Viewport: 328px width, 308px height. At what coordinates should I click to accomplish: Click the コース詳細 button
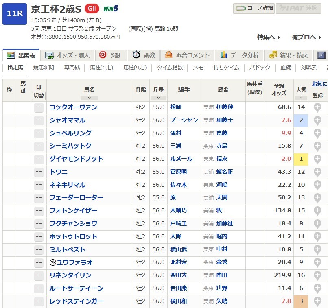(x=254, y=8)
